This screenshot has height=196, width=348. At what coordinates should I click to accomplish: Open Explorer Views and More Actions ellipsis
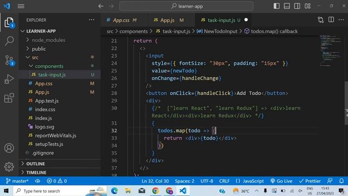click(91, 20)
